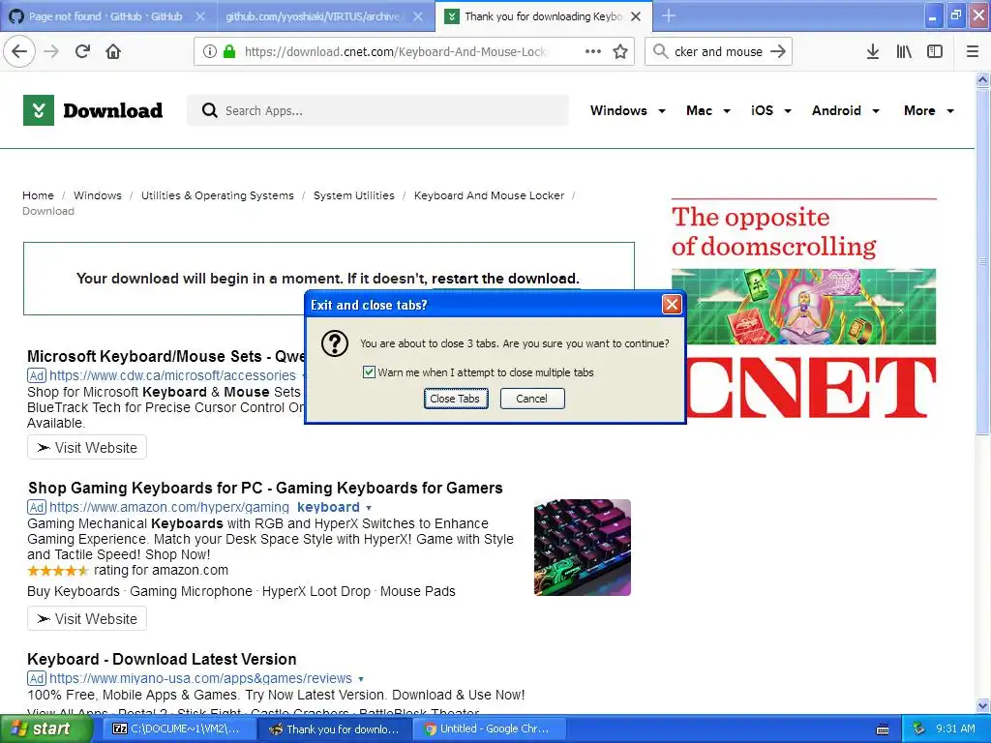Click the browser Back arrow button
This screenshot has width=991, height=743.
19,52
